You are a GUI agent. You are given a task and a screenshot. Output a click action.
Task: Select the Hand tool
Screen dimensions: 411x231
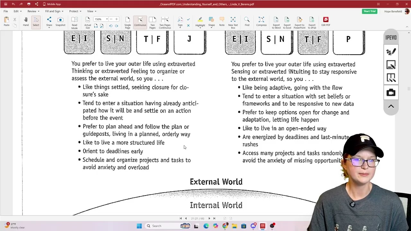tap(26, 22)
